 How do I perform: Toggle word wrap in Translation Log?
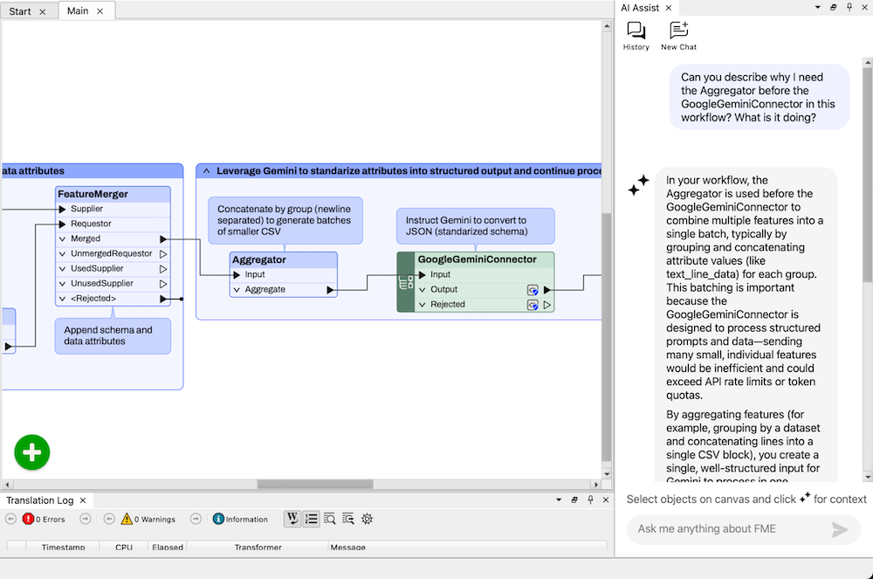pos(292,519)
